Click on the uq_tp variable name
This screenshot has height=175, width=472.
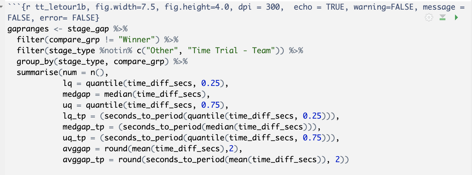(x=74, y=138)
